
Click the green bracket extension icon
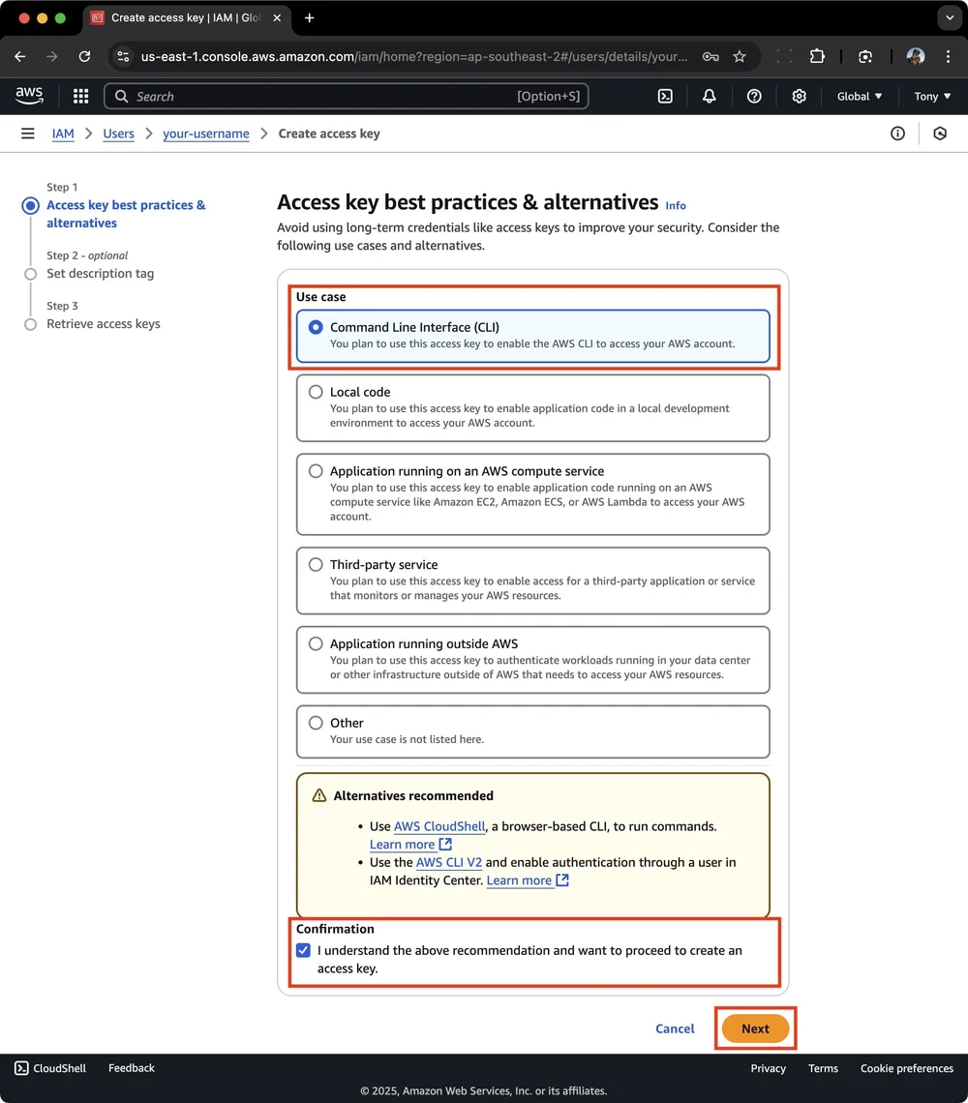tap(783, 56)
